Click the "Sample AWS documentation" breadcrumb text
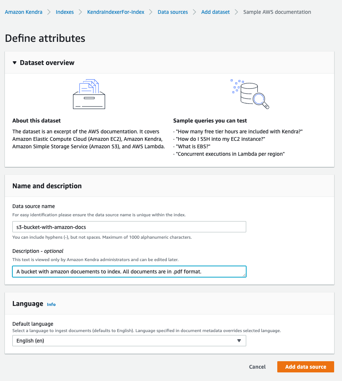Screen dimensions: 342x381 (x=277, y=12)
